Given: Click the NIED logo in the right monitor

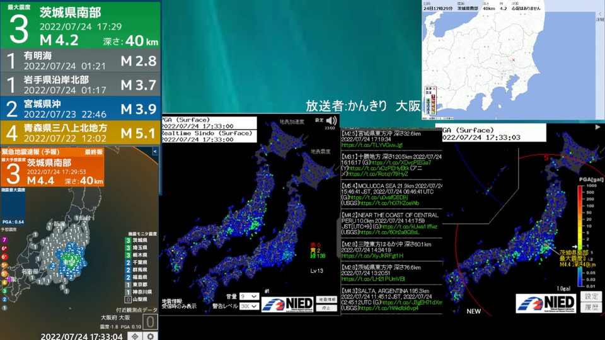Looking at the screenshot, I should (x=546, y=303).
